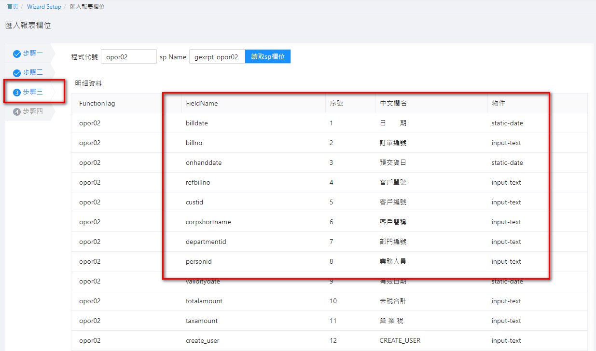Click the CREATE_USER Chinese name cell
Image resolution: width=596 pixels, height=351 pixels.
(x=400, y=340)
